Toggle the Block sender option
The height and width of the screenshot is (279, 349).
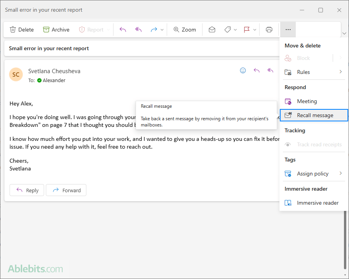tap(303, 58)
